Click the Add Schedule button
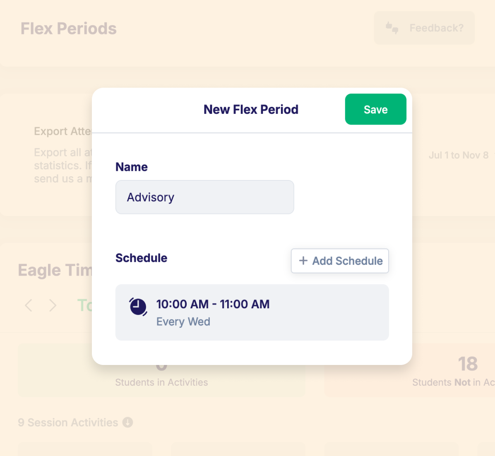495x456 pixels. click(340, 261)
